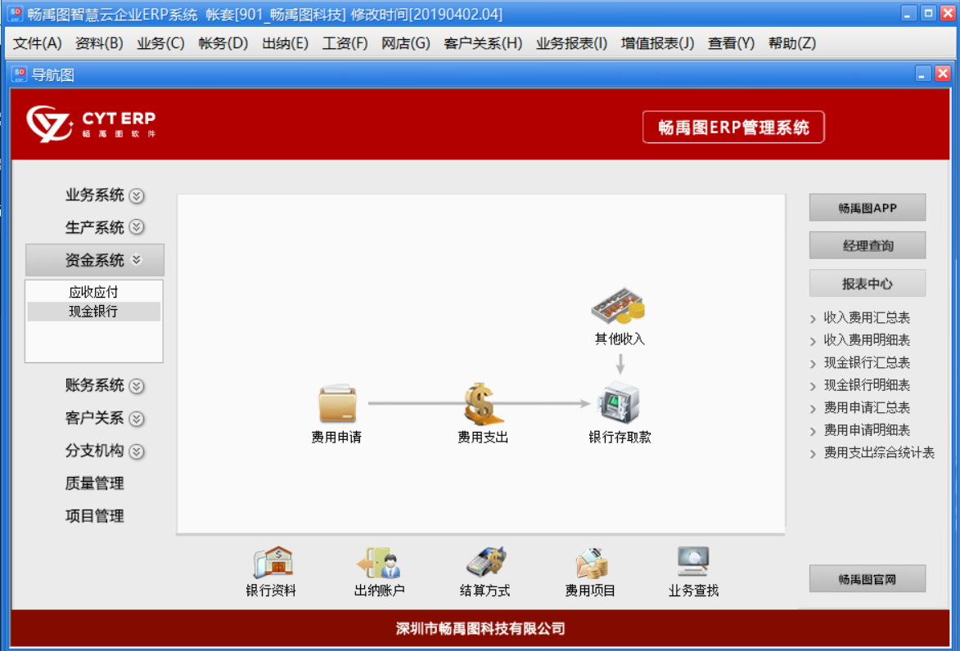The height and width of the screenshot is (651, 960).
Task: Open the 结算方式 POS icon
Action: click(x=486, y=562)
